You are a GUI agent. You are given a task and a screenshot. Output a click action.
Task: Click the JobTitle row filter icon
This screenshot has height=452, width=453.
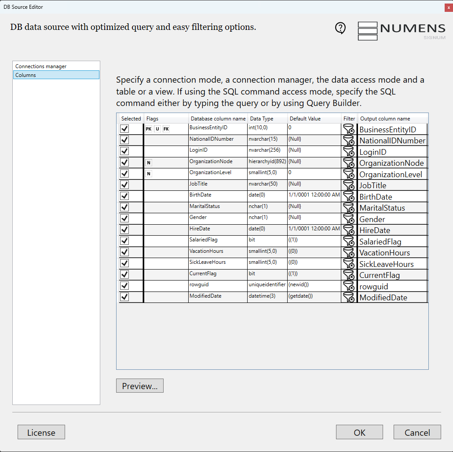point(348,185)
